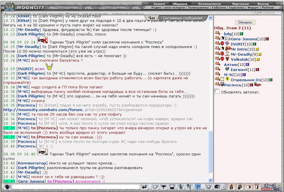
Task: Open Рейтинг submenu link
Action: point(268,8)
